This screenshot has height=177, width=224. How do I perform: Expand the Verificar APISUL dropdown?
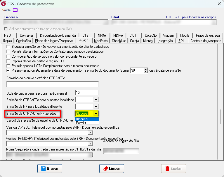pyautogui.click(x=90, y=133)
